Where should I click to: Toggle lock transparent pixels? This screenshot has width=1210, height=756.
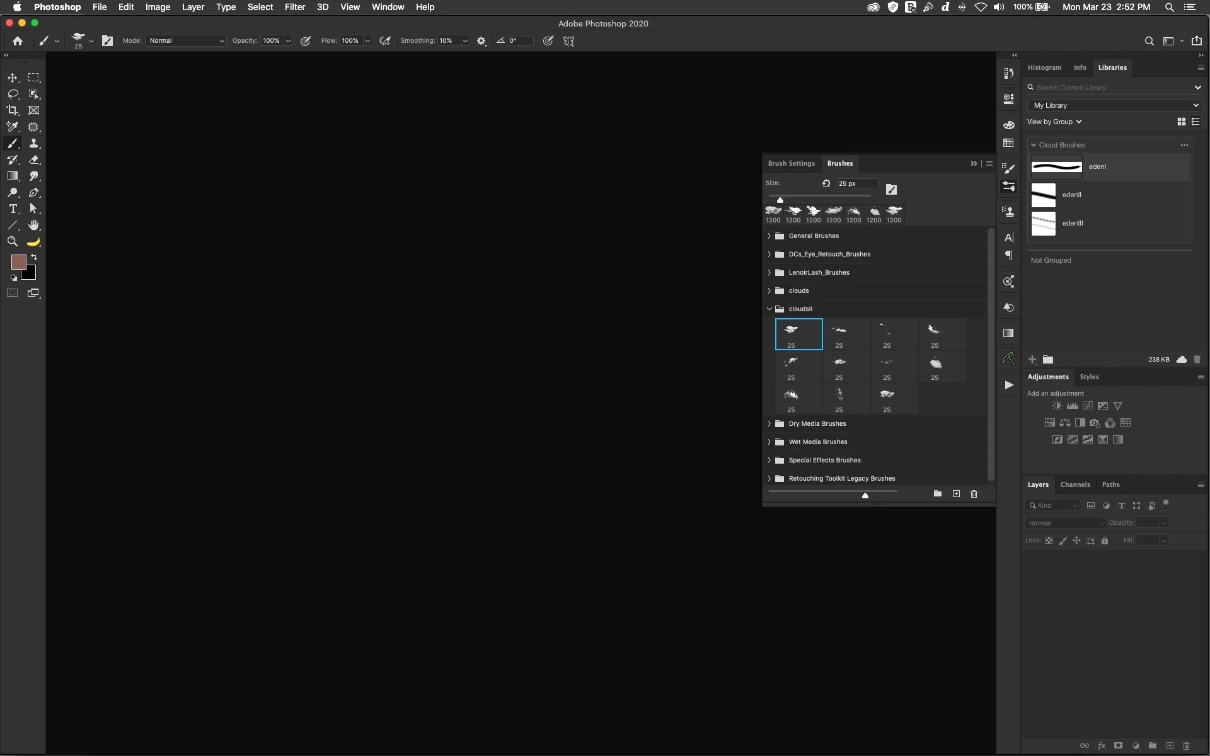(x=1049, y=541)
